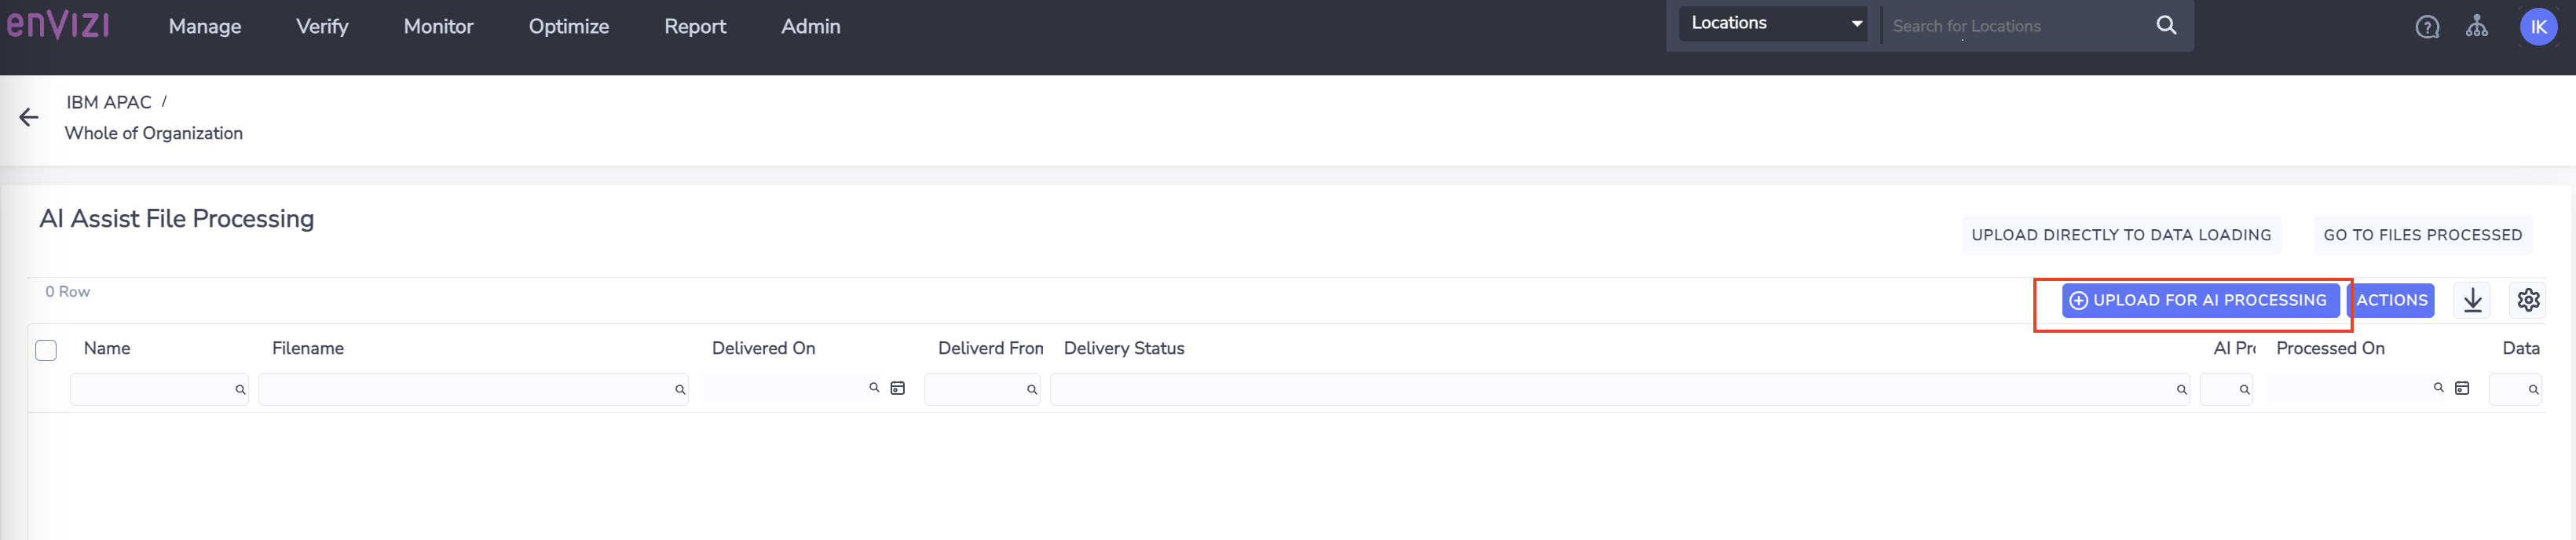The image size is (2576, 540).
Task: Open the grid settings gear icon
Action: click(x=2528, y=300)
